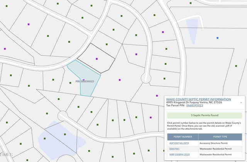This screenshot has height=162, width=247.
Task: Click the purple marker in the top-left map area
Action: [29, 24]
